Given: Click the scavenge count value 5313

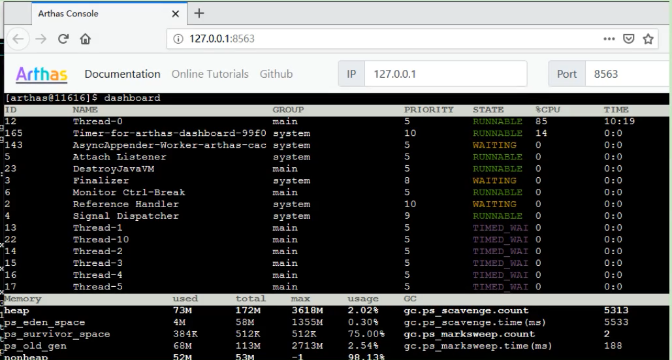Looking at the screenshot, I should tap(616, 310).
